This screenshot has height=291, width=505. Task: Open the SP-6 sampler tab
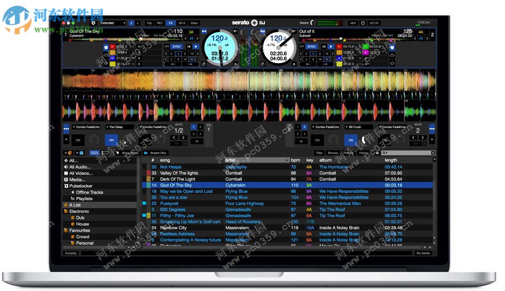(x=182, y=23)
